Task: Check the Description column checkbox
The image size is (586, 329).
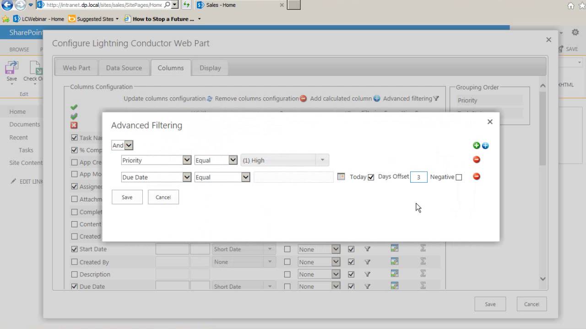Action: pos(74,274)
